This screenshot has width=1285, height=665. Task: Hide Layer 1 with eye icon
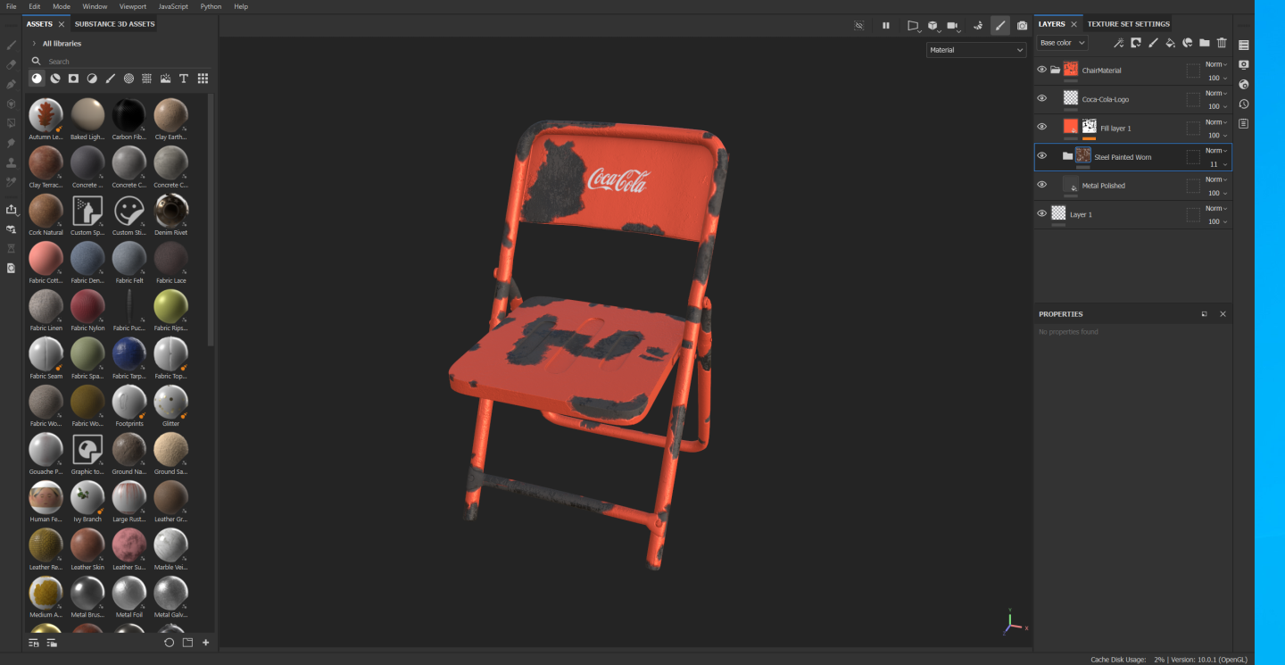tap(1041, 213)
